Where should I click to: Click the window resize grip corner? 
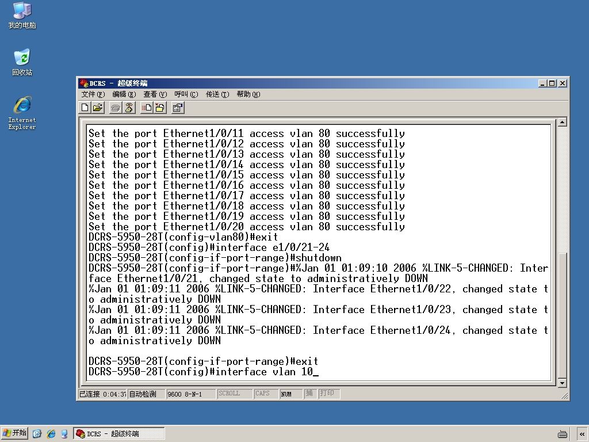(x=564, y=395)
